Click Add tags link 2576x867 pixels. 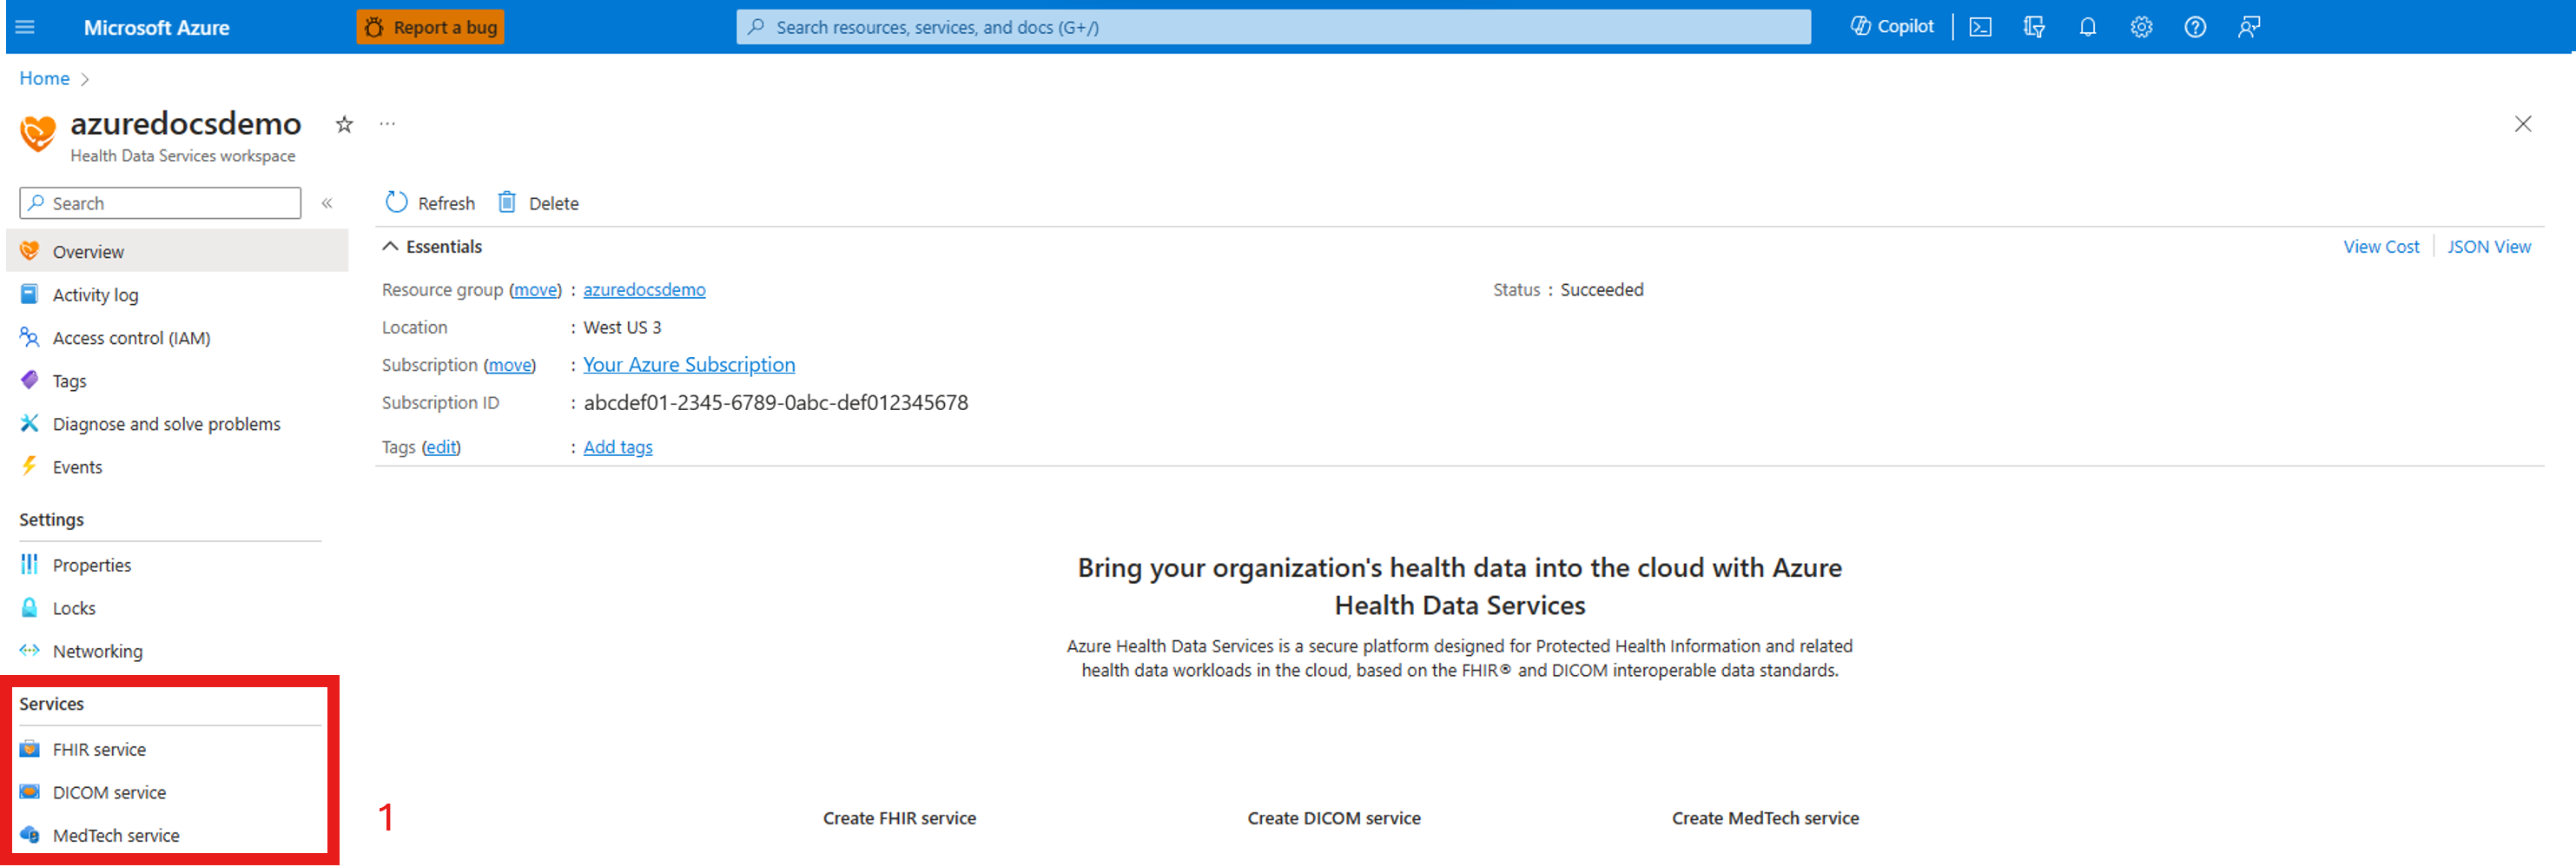click(x=618, y=447)
